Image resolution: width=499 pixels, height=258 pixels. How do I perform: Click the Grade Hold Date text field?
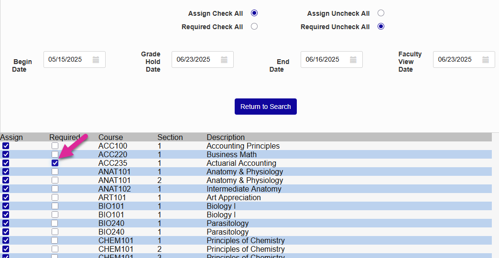(195, 60)
